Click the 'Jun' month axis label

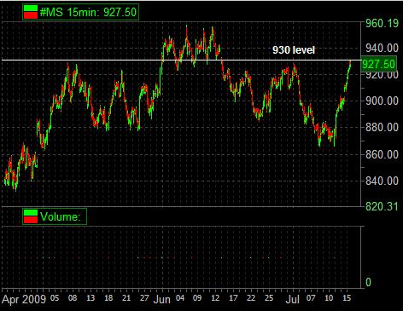tap(161, 299)
